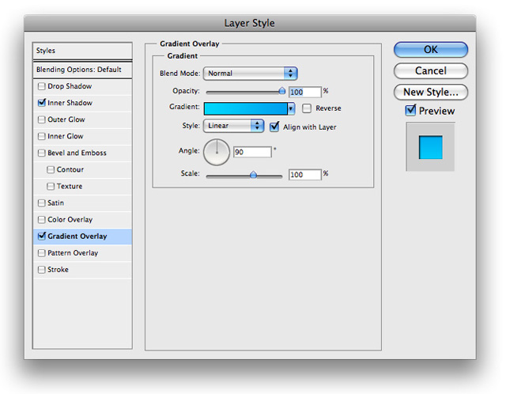Open the Outer Glow label row

click(66, 119)
